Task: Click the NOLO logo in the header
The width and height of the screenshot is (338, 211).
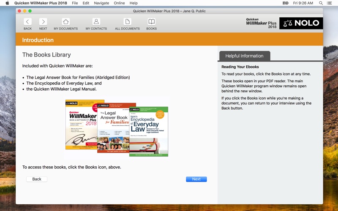Action: 301,23
